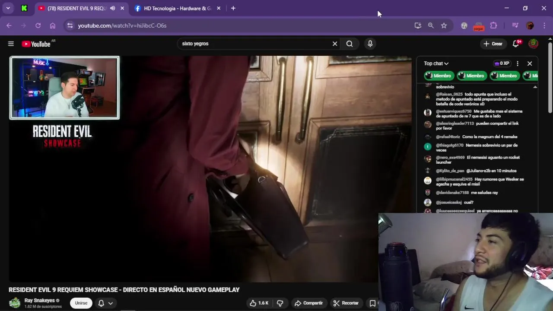
Task: Clear the search box text 'sixto yegros'
Action: (335, 44)
